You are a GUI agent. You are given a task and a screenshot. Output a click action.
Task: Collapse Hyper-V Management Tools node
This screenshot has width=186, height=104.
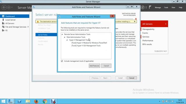(x=67, y=40)
